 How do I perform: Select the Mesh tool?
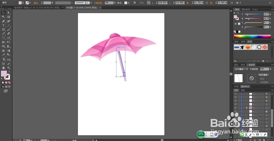click(3, 51)
